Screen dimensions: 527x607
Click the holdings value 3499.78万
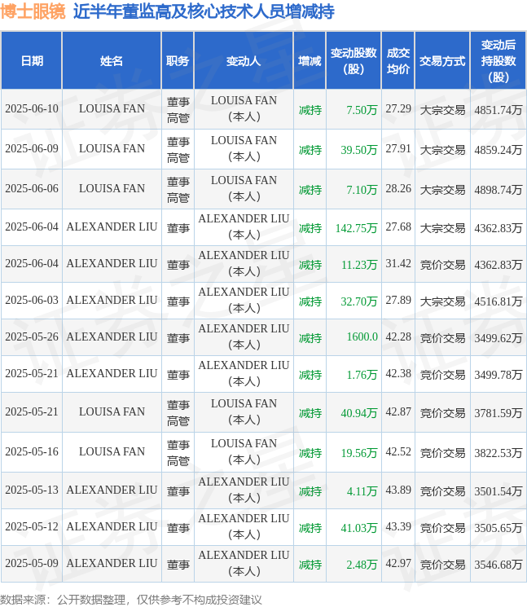pyautogui.click(x=498, y=375)
